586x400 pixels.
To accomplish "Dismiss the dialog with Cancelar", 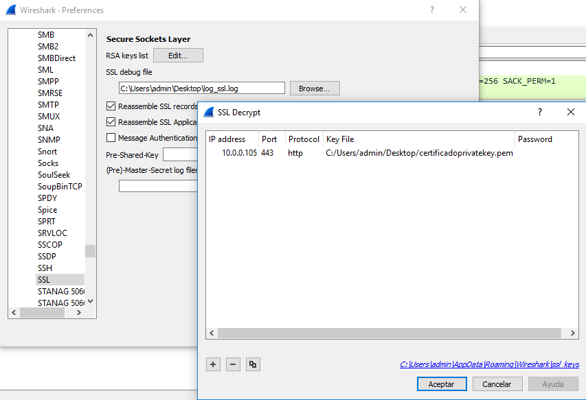I will coord(497,384).
